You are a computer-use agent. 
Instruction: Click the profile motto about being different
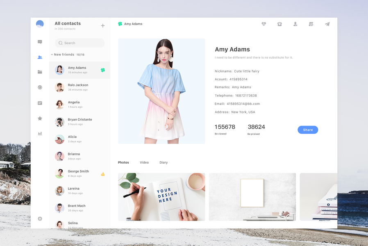click(x=254, y=57)
